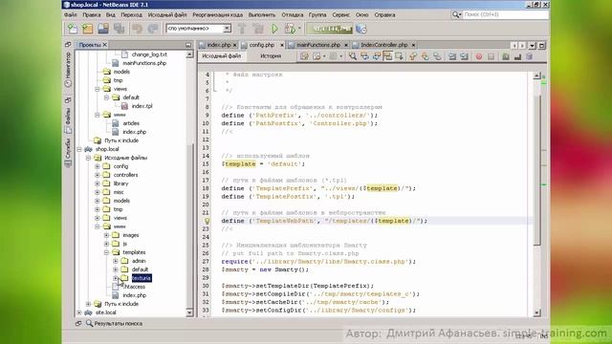The width and height of the screenshot is (612, 344).
Task: Expand the images folder under www
Action: (x=106, y=235)
